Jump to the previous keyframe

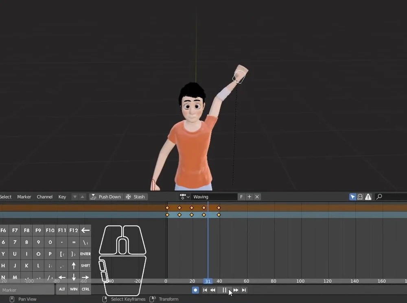(213, 290)
